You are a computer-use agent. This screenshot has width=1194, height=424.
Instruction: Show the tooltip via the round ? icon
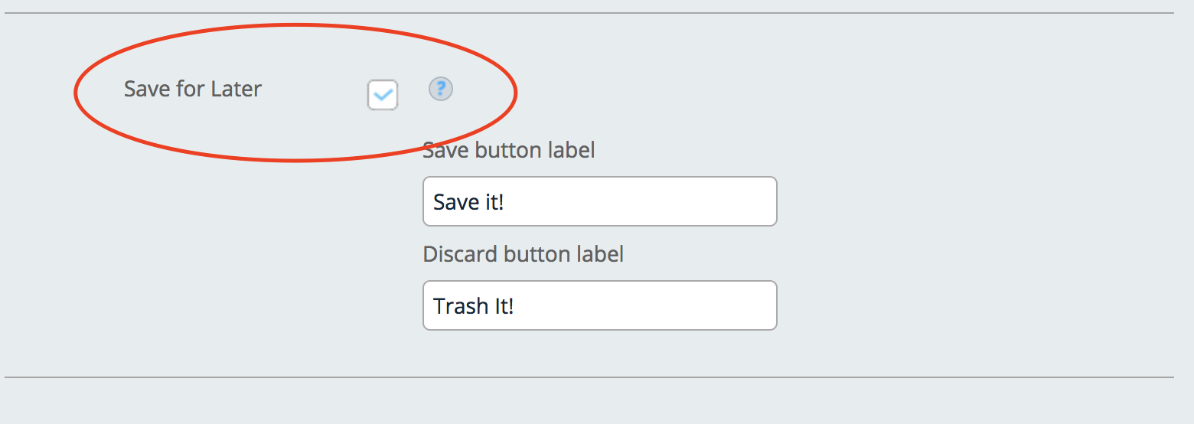pyautogui.click(x=441, y=90)
